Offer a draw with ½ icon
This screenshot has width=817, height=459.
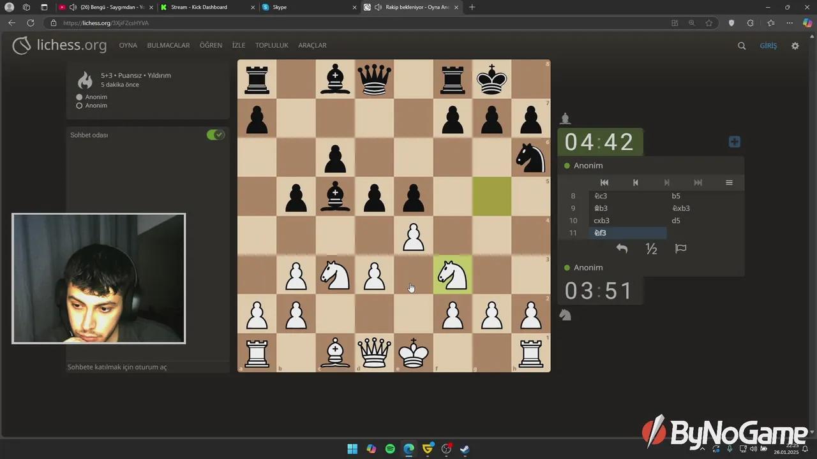click(x=651, y=249)
